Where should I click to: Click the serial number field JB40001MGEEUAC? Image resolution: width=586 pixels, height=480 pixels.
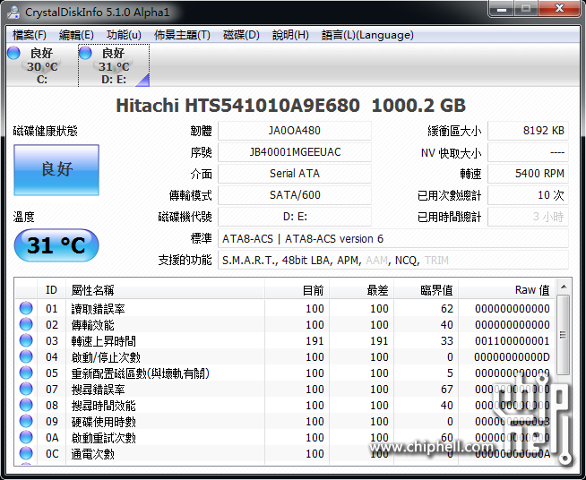(x=295, y=152)
